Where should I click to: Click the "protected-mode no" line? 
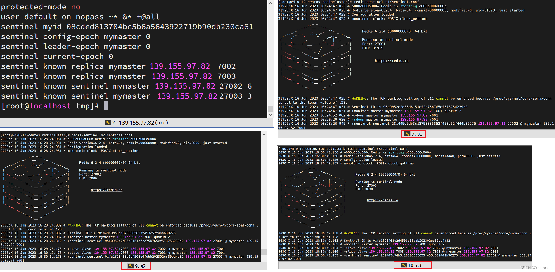pyautogui.click(x=41, y=7)
